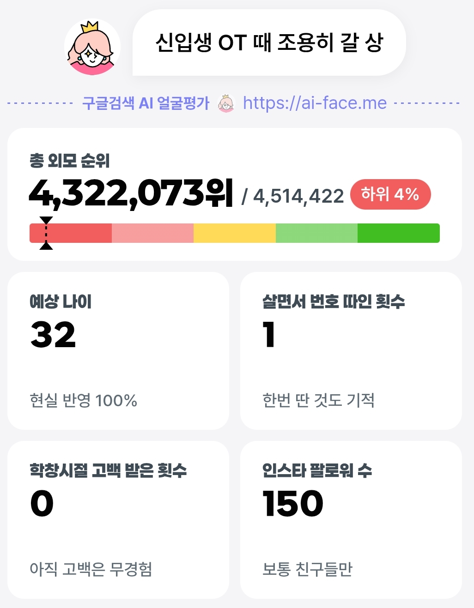
Task: Click the 구글검색 AI 얼굴평가 text
Action: [146, 103]
